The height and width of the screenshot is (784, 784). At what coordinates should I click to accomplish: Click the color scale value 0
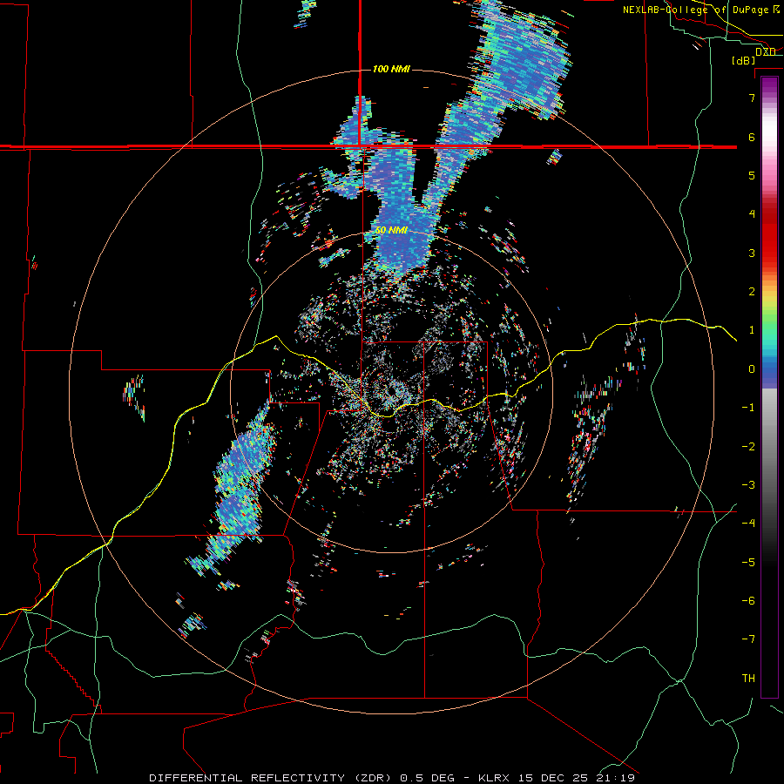pos(752,369)
